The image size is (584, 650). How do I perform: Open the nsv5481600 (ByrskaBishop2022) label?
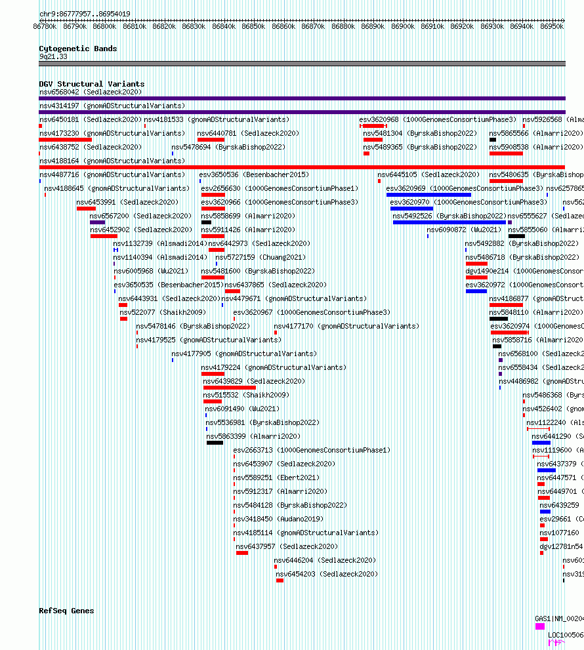click(x=258, y=271)
